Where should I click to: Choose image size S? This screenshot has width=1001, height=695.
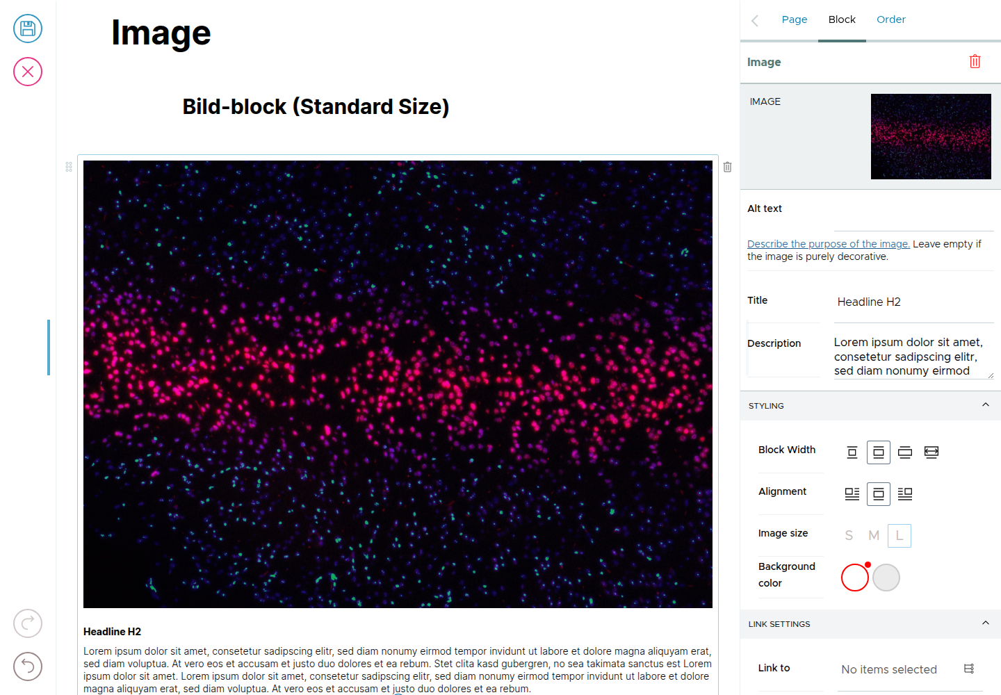click(849, 536)
